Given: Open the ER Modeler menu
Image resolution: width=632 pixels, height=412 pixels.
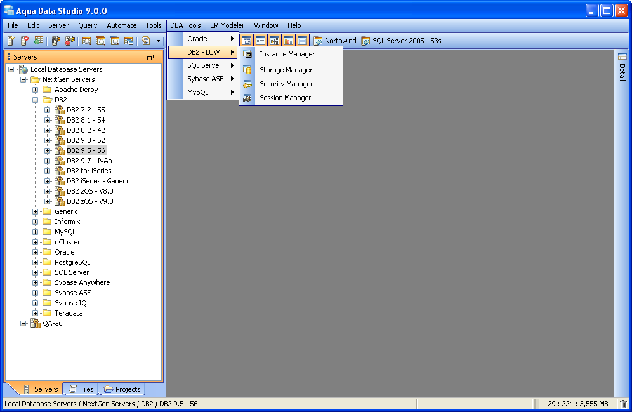Looking at the screenshot, I should click(x=227, y=25).
